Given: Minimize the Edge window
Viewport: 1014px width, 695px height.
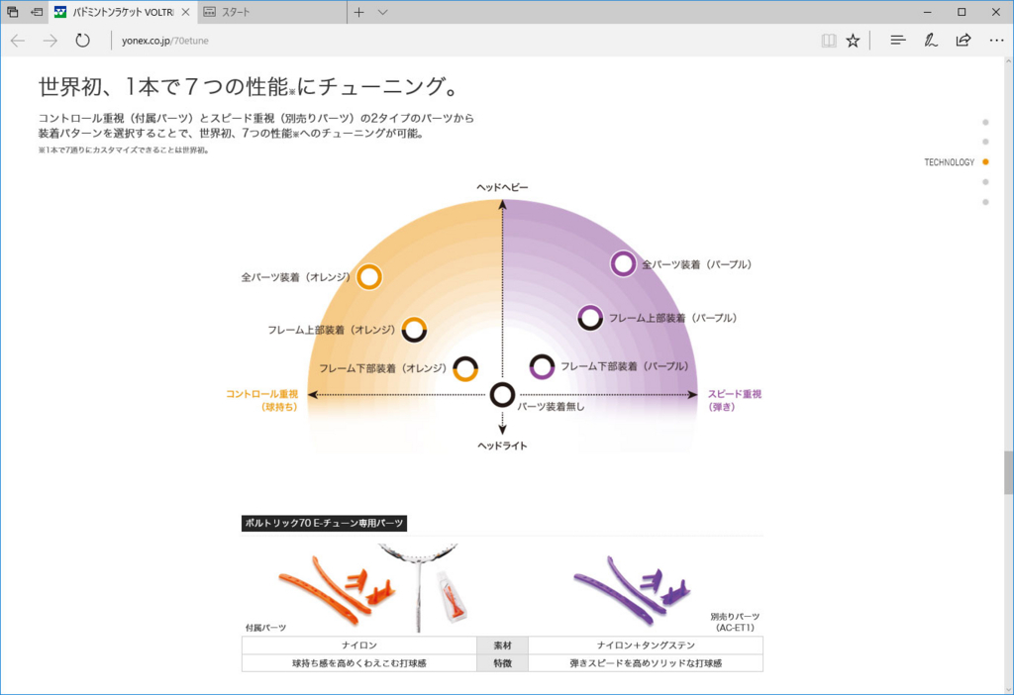Looking at the screenshot, I should click(928, 12).
